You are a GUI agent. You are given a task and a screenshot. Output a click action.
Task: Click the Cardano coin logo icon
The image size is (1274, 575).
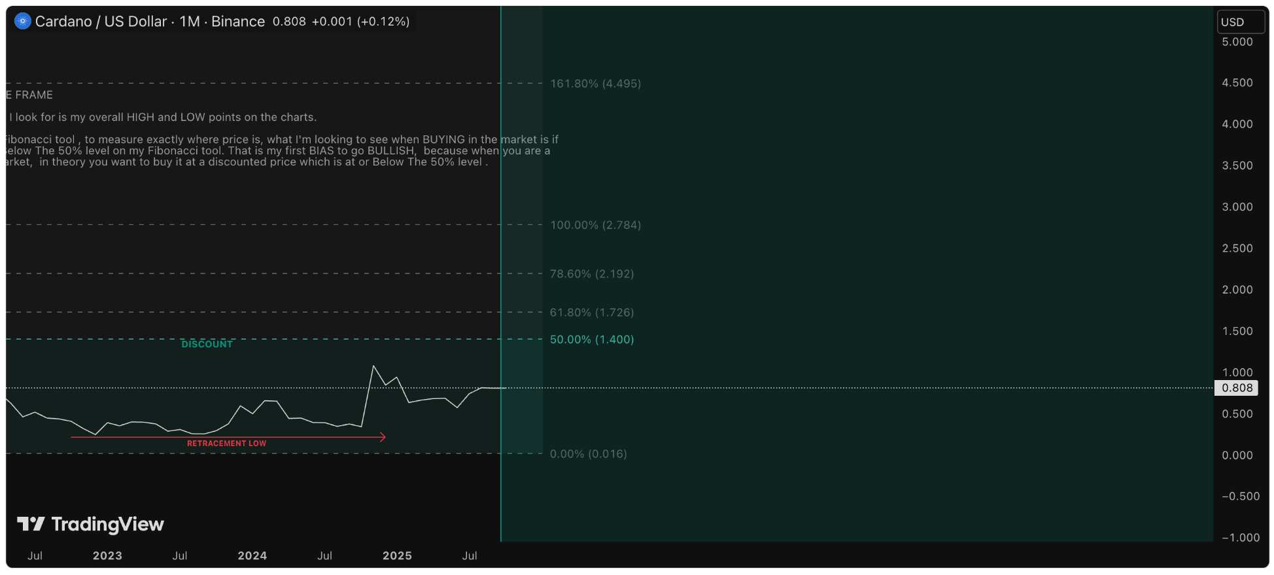pyautogui.click(x=23, y=22)
